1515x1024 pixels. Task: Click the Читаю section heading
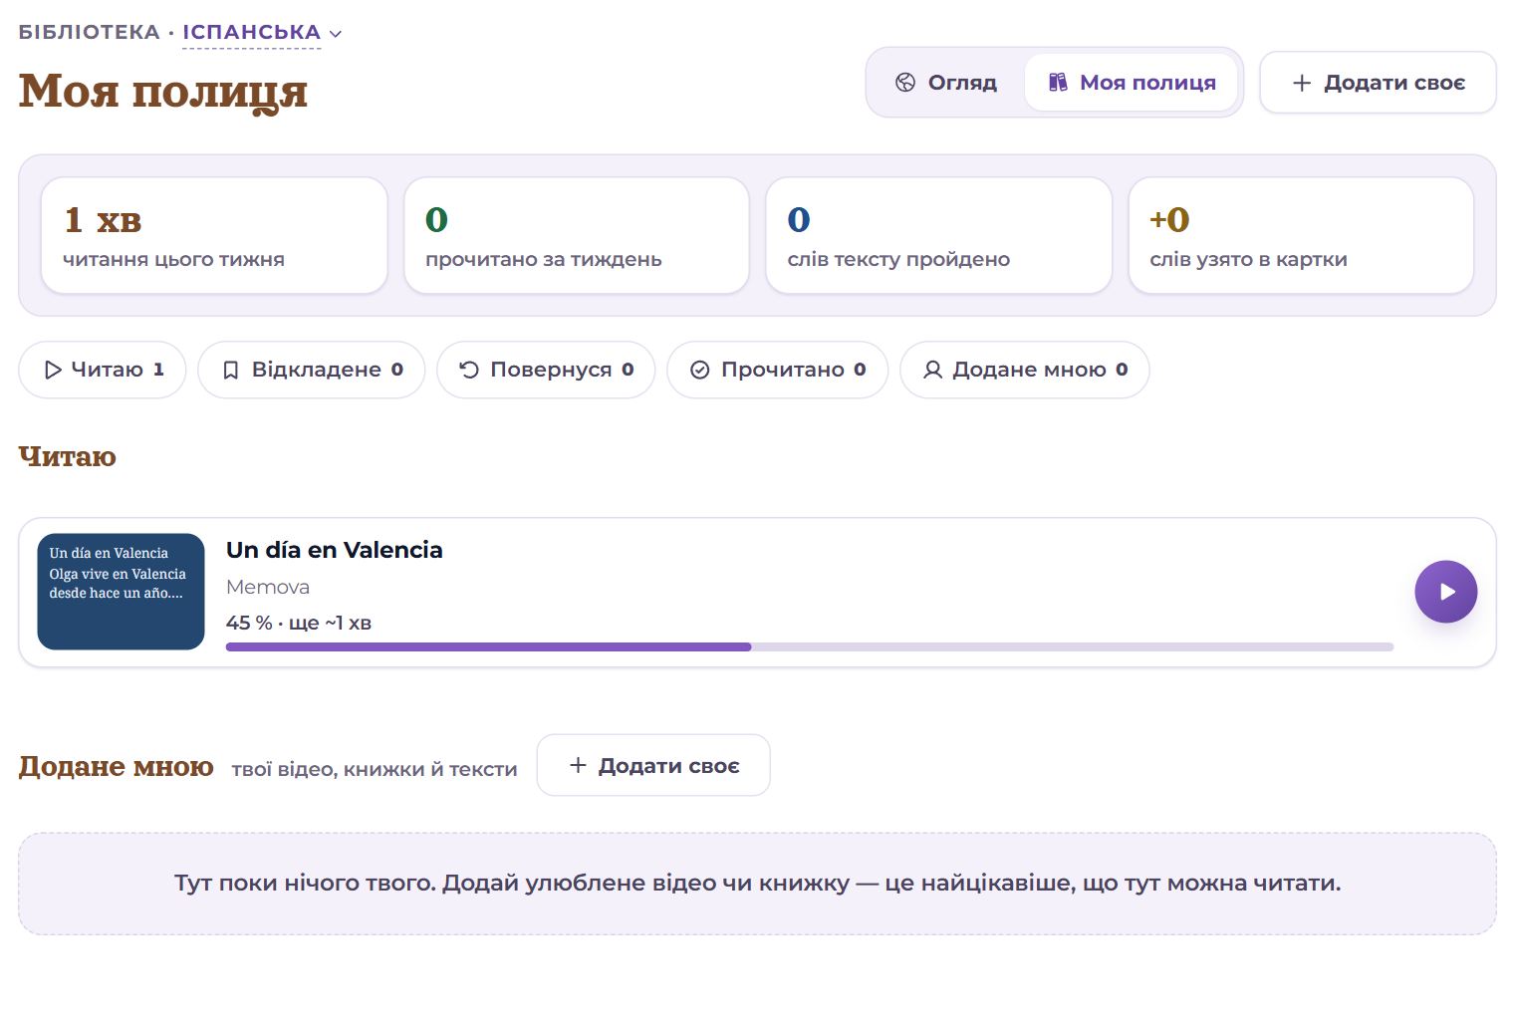coord(68,456)
